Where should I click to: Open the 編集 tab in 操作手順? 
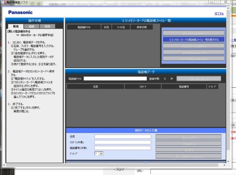[x=32, y=27]
